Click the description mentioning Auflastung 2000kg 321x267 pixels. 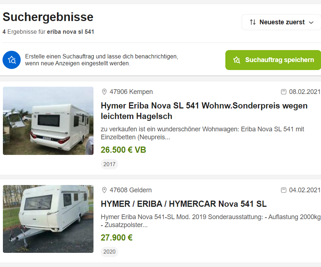[210, 221]
